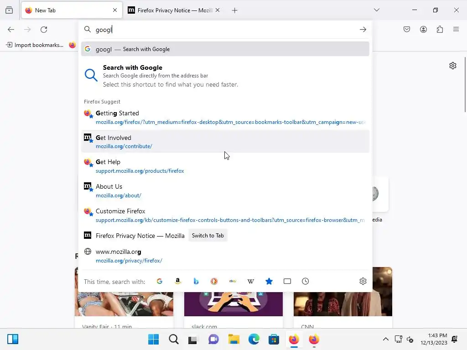Open Firefox View button in tab bar

[x=9, y=10]
